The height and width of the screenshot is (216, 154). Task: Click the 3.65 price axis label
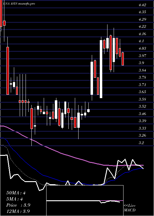coord(142,92)
